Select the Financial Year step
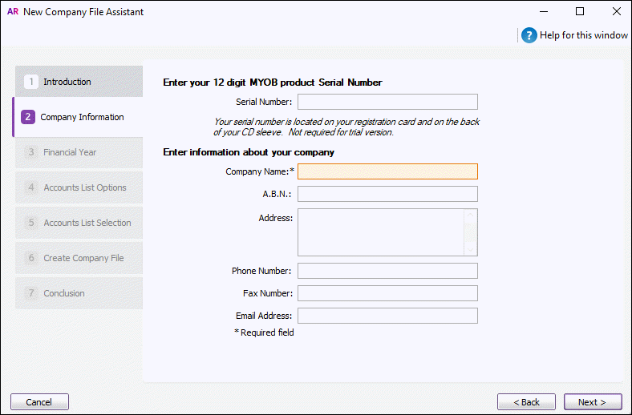632x415 pixels. tap(79, 152)
